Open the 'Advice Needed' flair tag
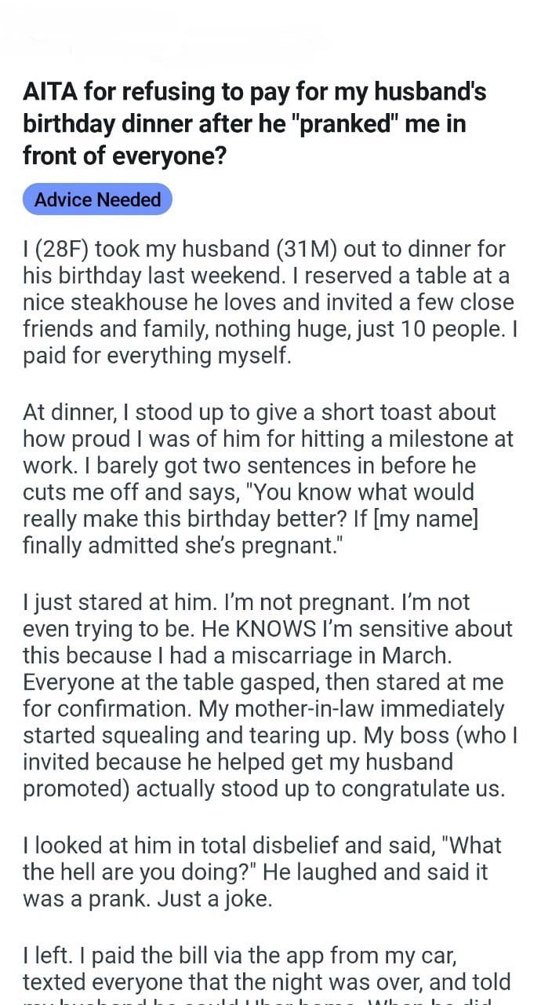Screen dimensions: 541x1005 [97, 199]
